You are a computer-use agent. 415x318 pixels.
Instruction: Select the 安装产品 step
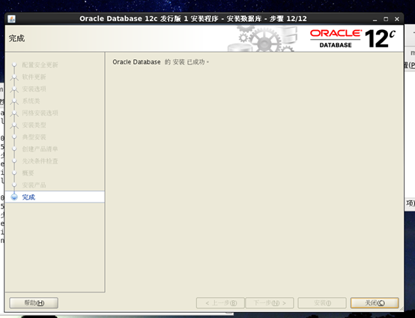[x=34, y=185]
